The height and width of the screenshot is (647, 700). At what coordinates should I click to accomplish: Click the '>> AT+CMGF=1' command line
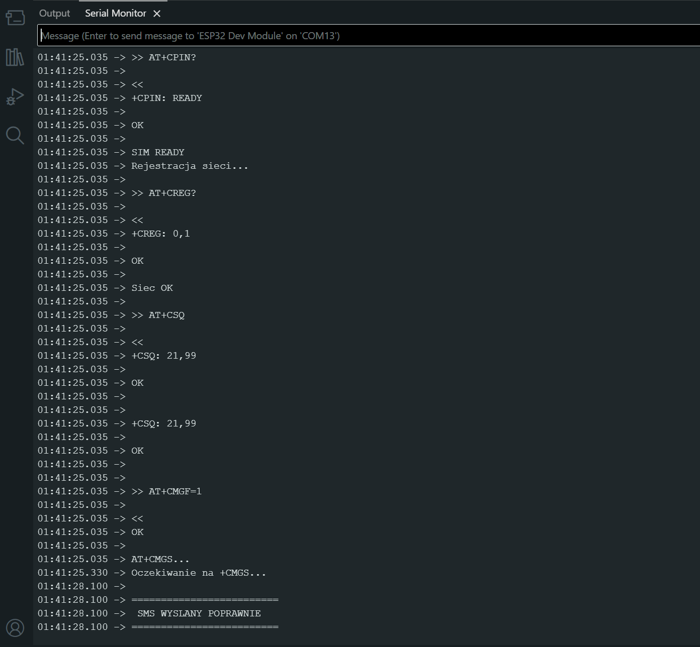[166, 491]
